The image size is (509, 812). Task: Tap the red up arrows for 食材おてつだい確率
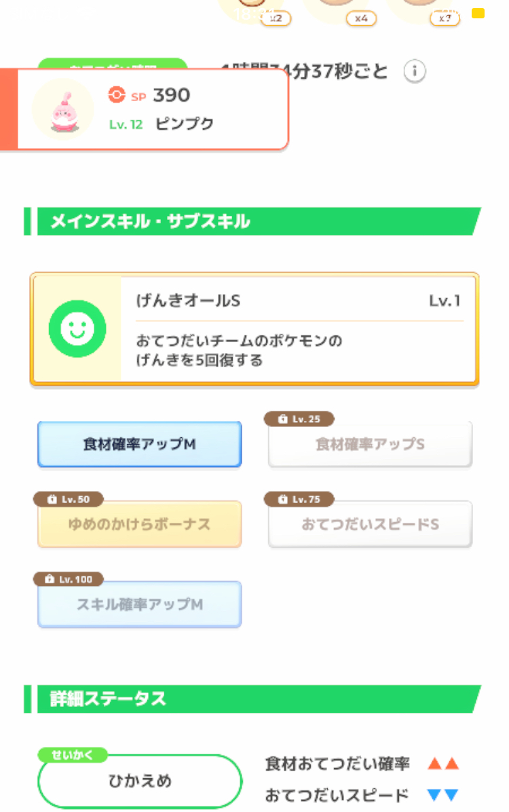[x=443, y=763]
